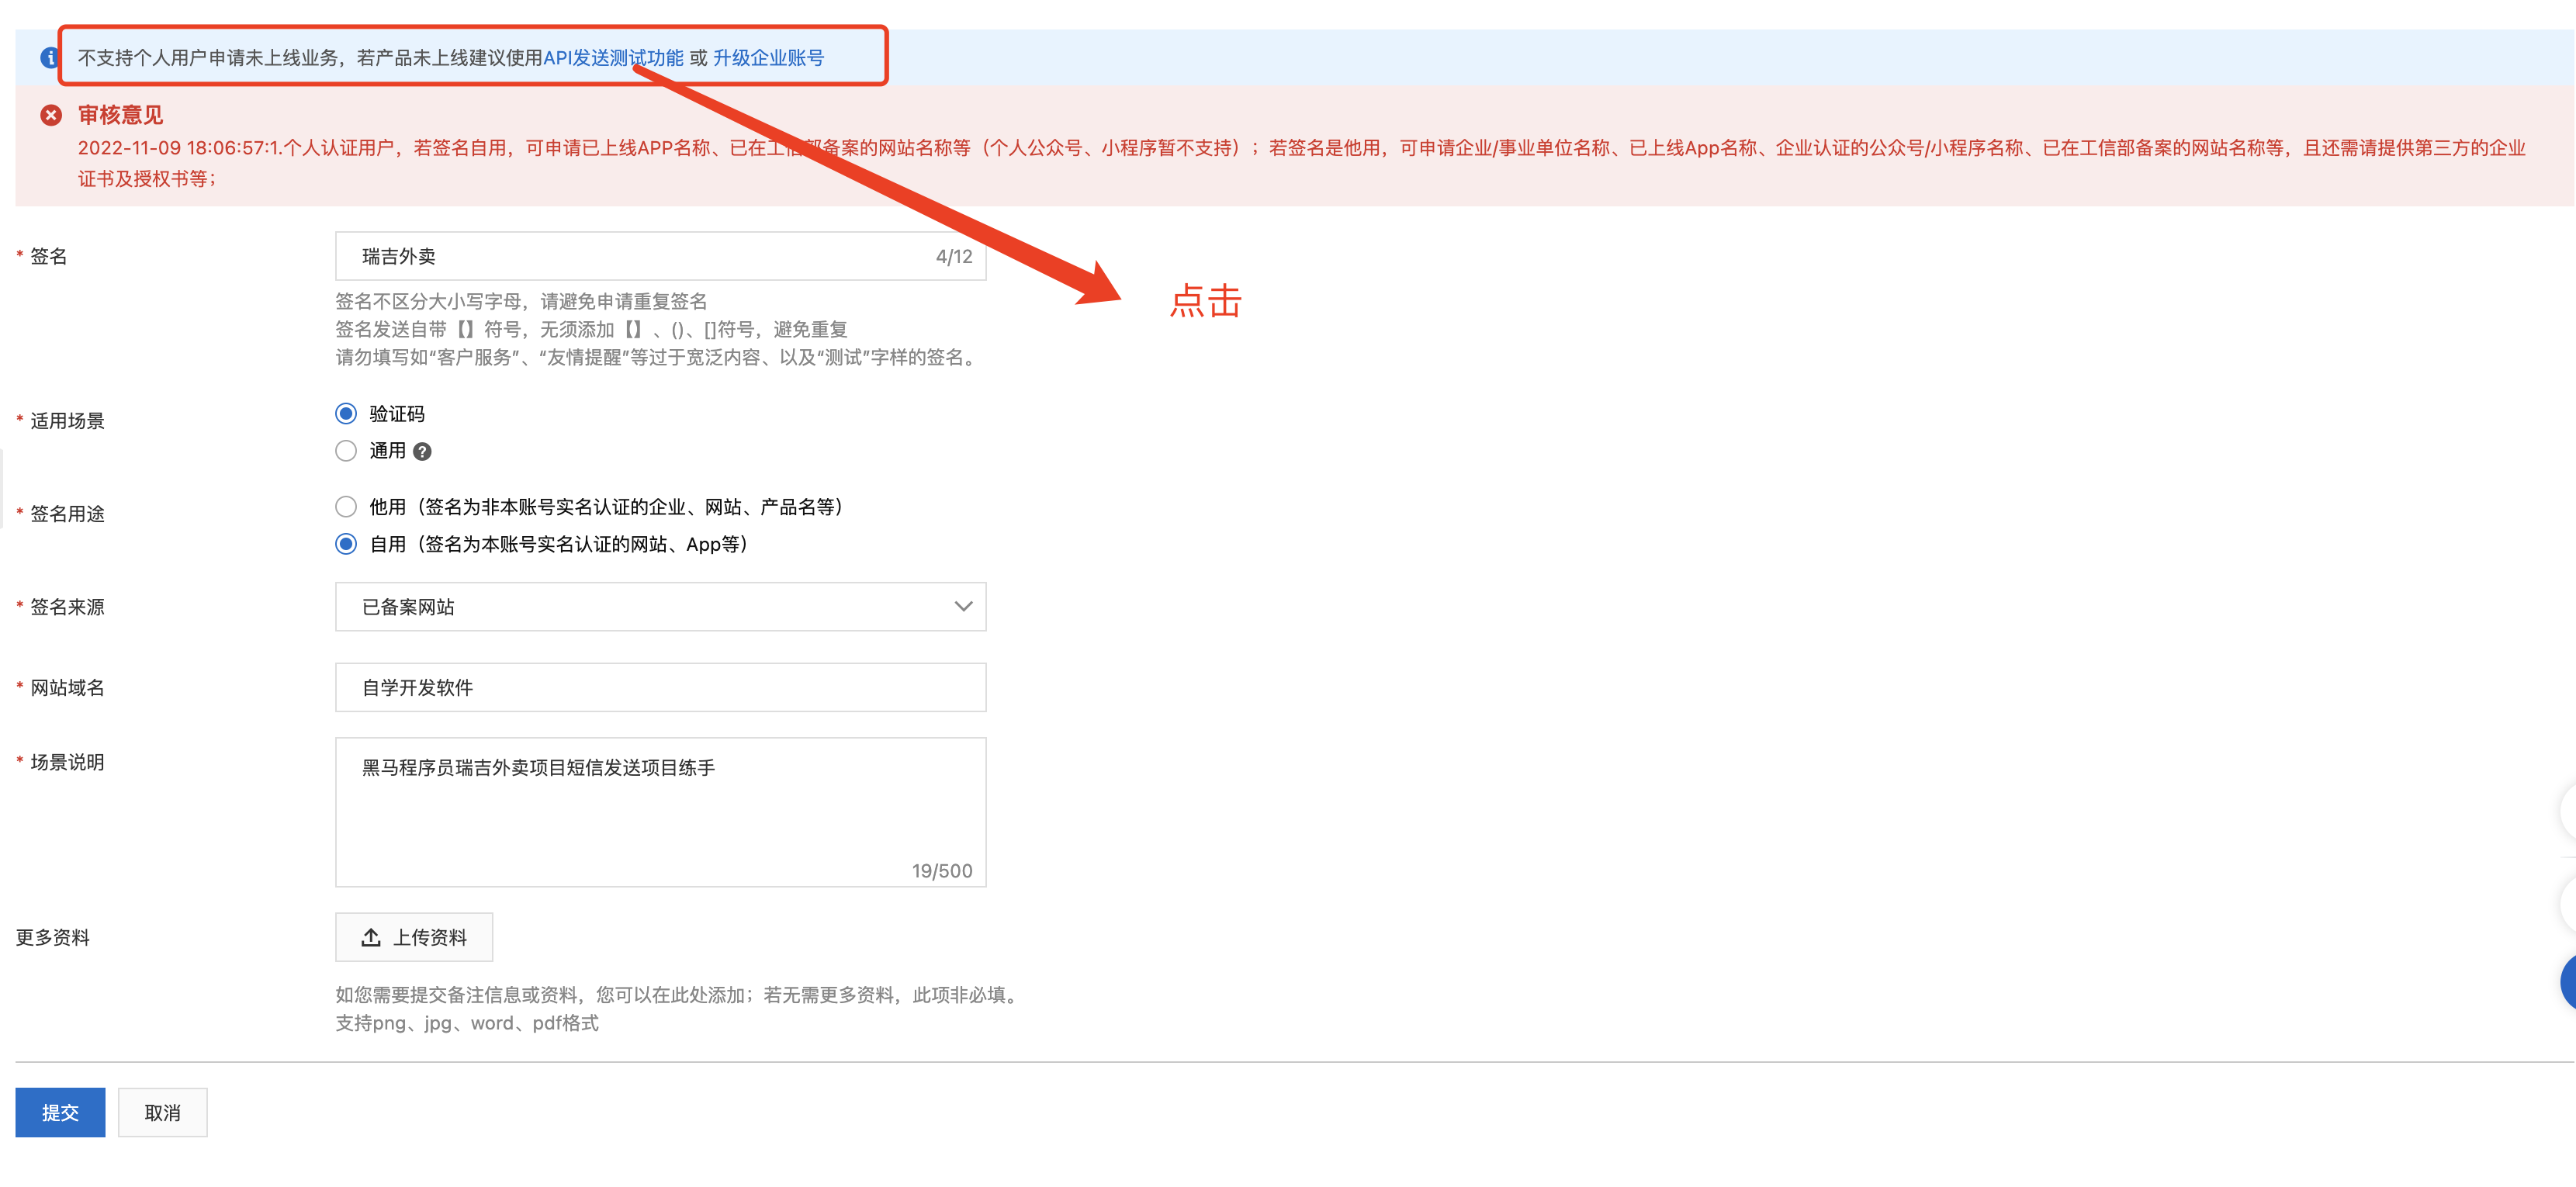Click the upload arrow icon on 上传资料

[x=371, y=937]
